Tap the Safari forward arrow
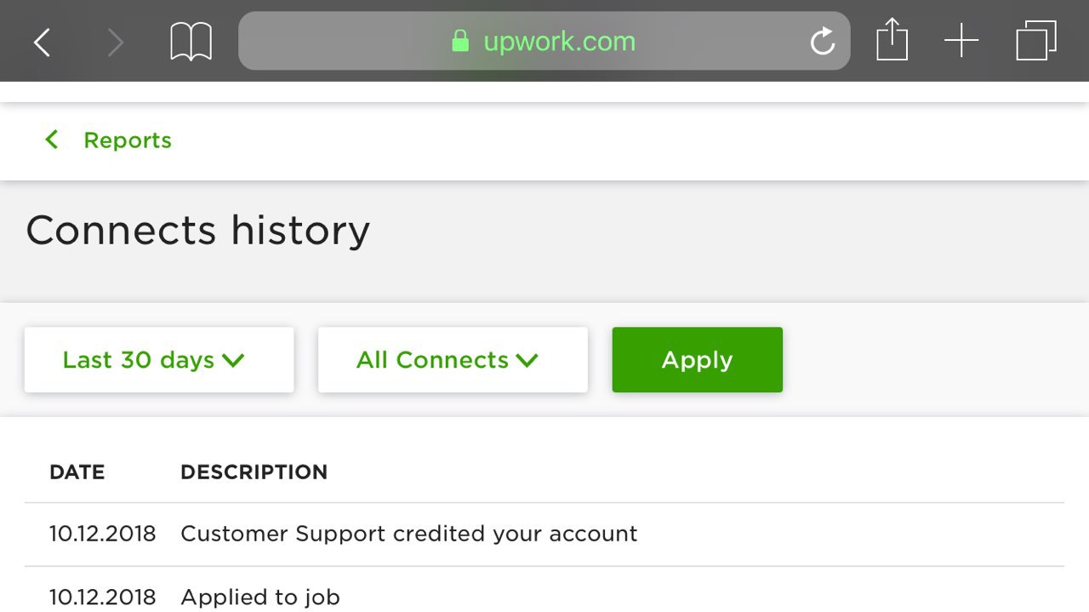This screenshot has width=1089, height=612. (x=116, y=42)
